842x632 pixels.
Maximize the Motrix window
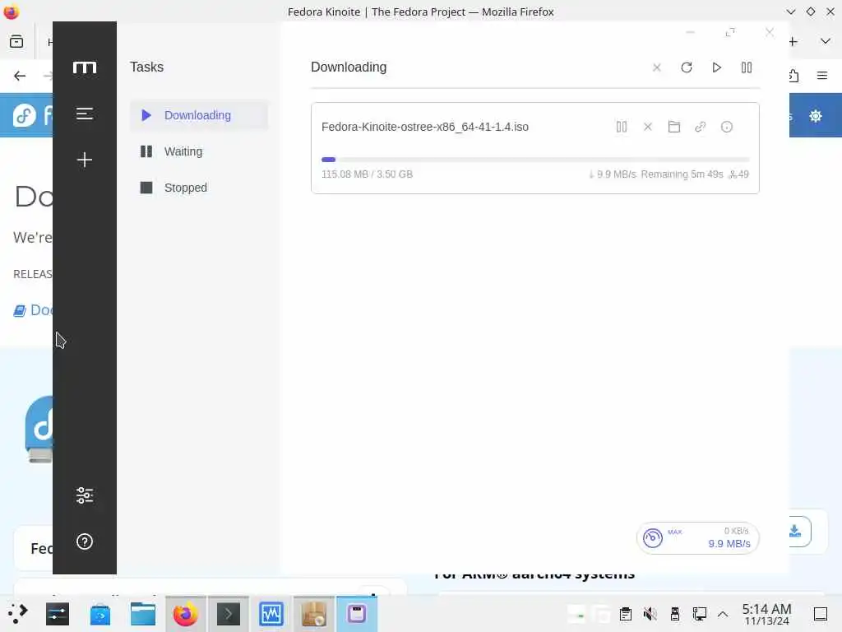pos(730,32)
